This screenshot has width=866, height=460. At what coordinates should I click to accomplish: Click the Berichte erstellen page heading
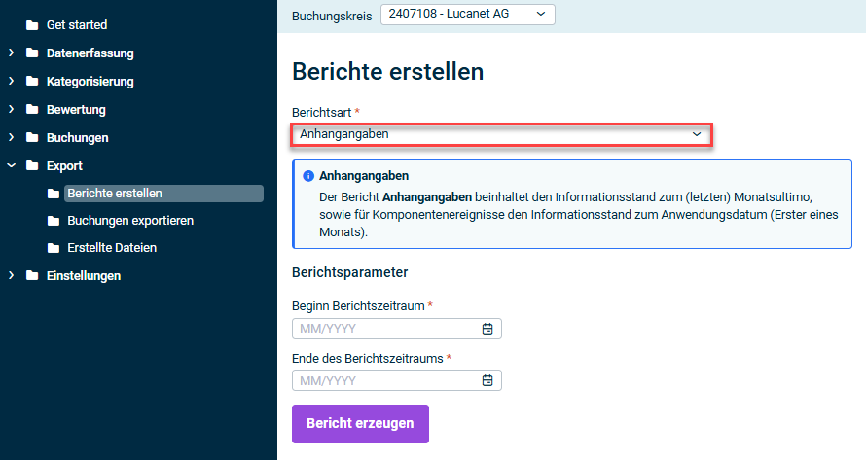tap(387, 72)
